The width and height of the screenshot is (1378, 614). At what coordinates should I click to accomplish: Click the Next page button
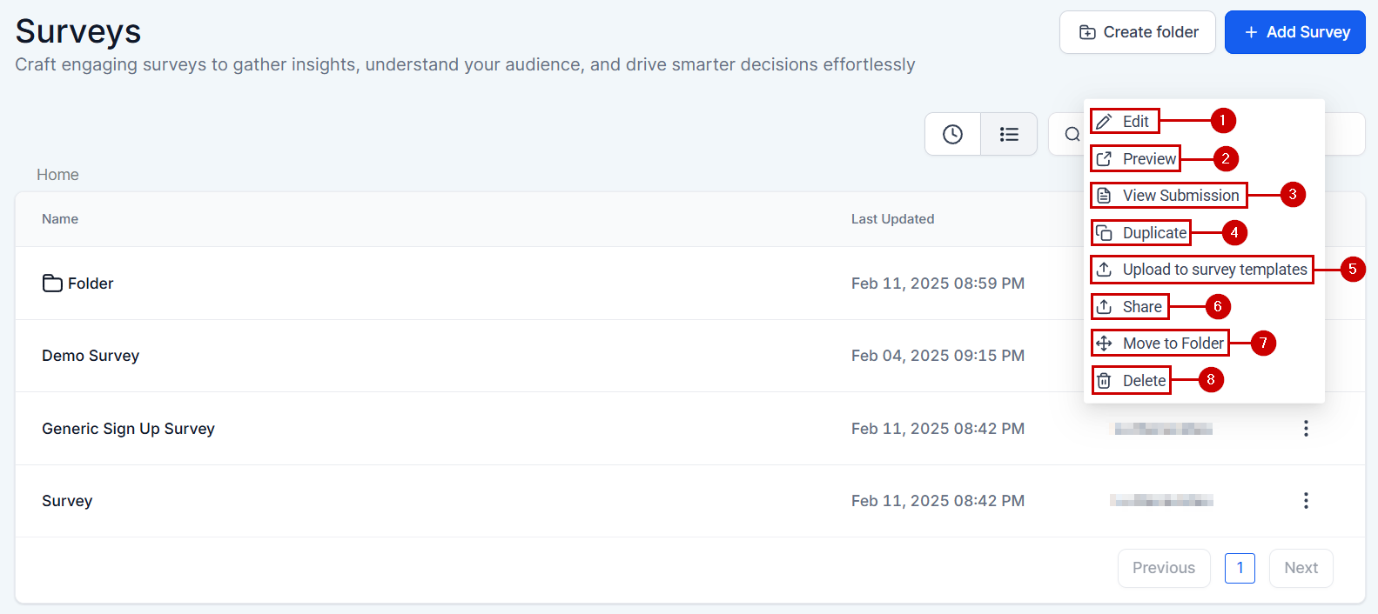(x=1301, y=568)
